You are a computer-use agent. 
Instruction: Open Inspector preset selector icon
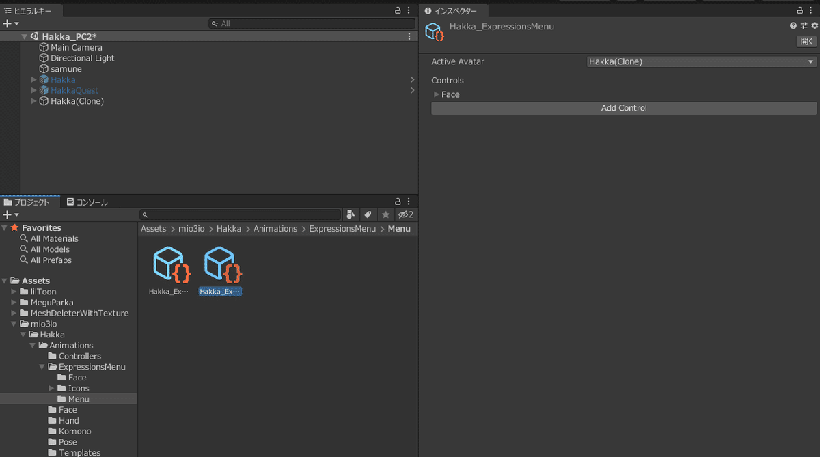(804, 25)
